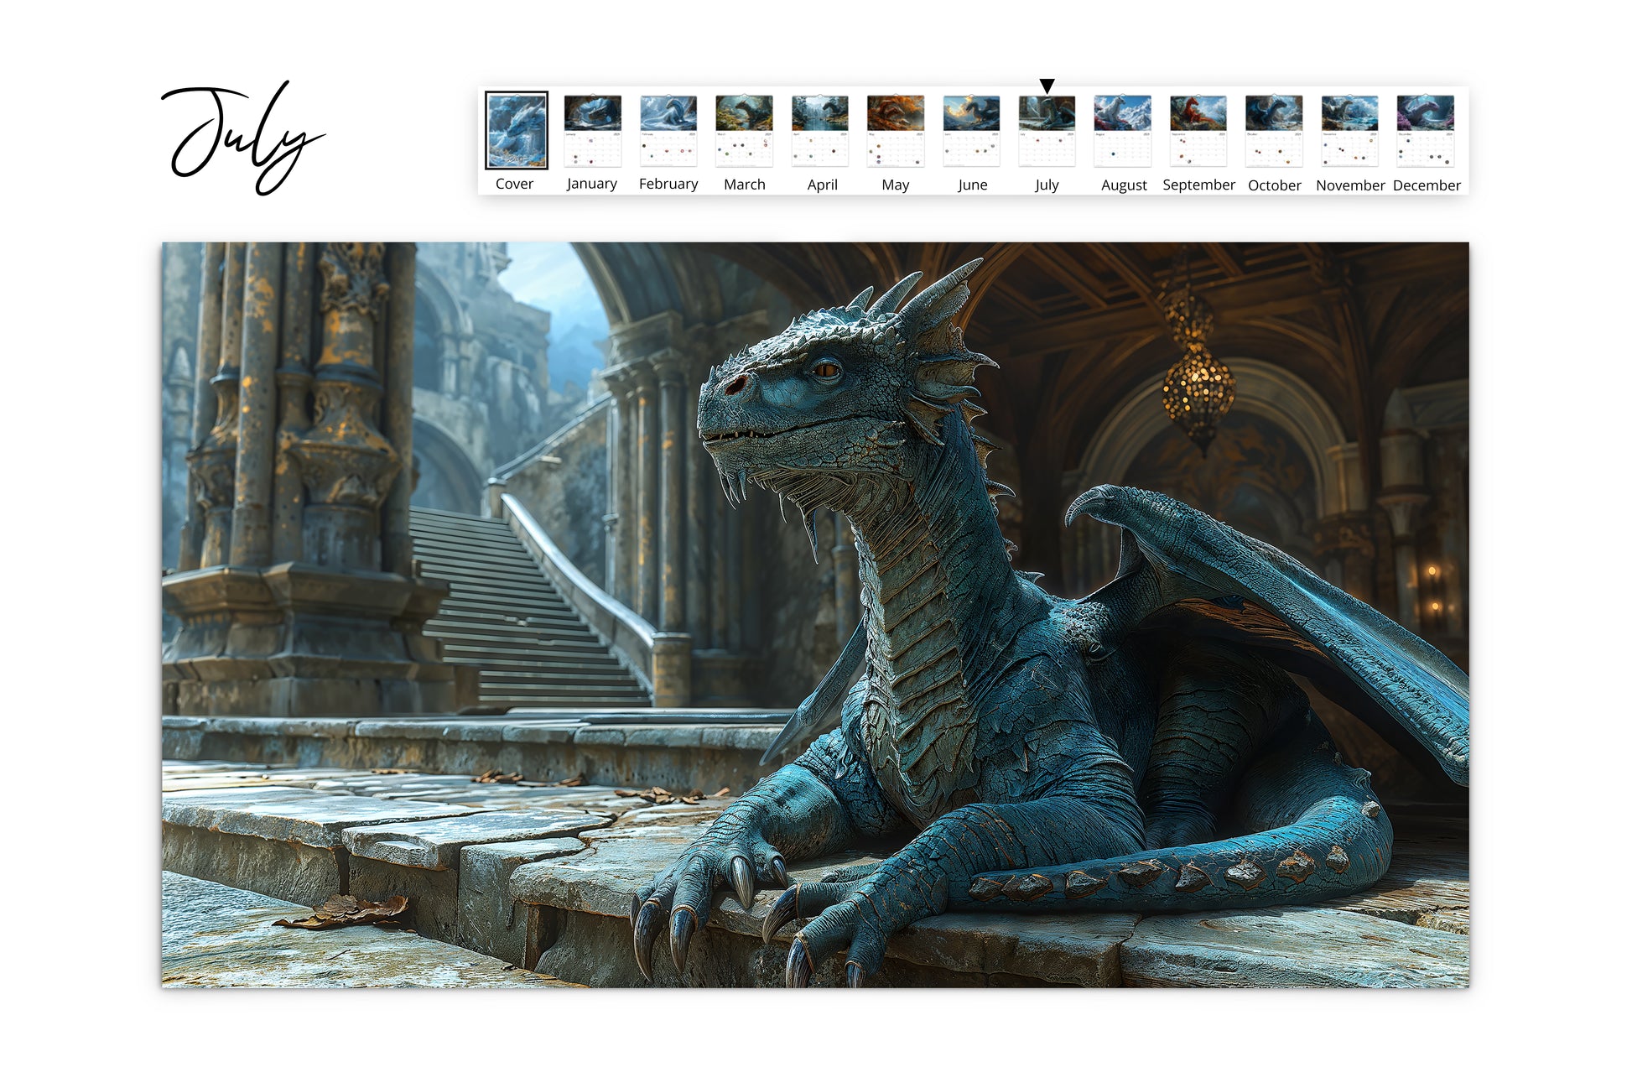Open the May calendar thumbnail
Screen dimensions: 1632x1088
896,131
